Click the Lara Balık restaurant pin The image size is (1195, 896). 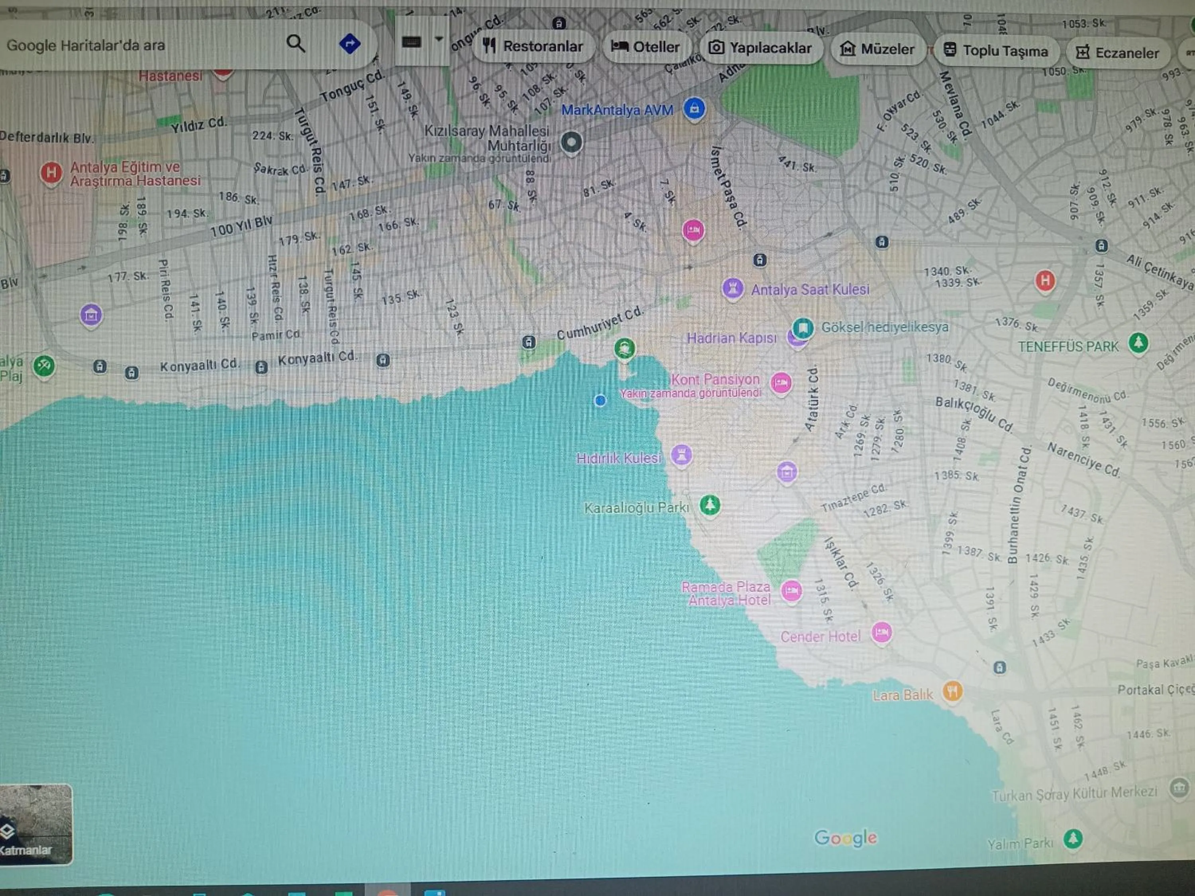click(952, 691)
